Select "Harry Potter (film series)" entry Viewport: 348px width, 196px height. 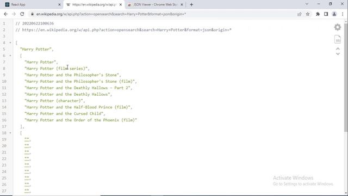pyautogui.click(x=56, y=69)
